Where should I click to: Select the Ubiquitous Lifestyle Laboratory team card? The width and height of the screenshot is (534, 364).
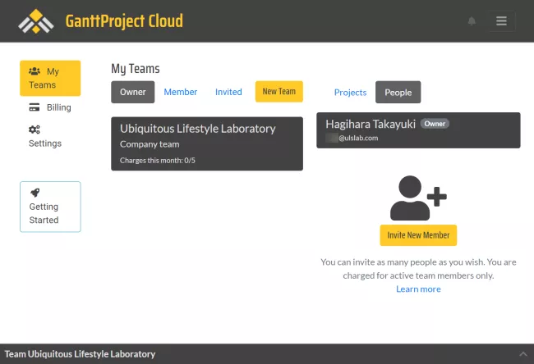(x=207, y=143)
